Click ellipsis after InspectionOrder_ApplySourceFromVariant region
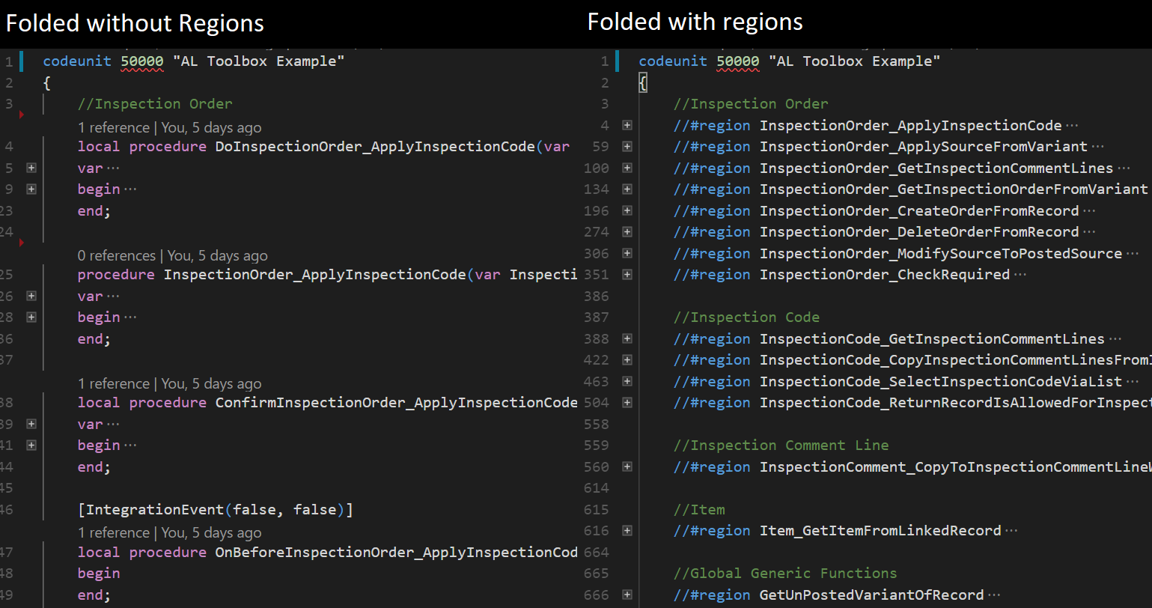 pos(1097,147)
